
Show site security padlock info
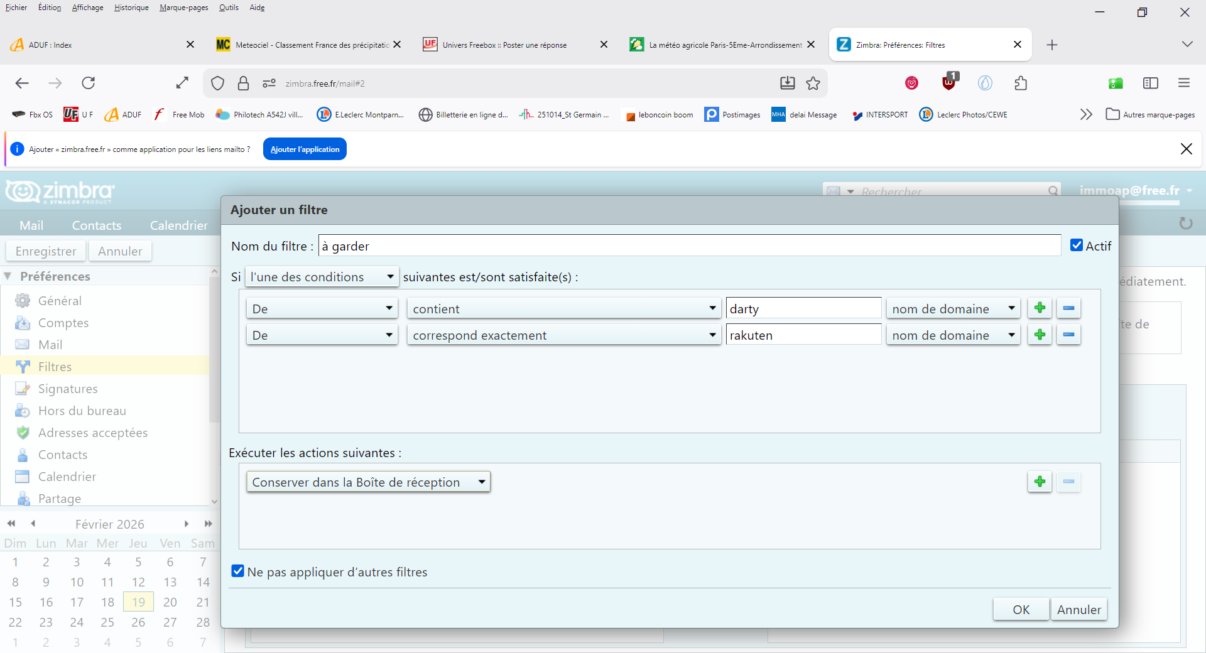[244, 83]
